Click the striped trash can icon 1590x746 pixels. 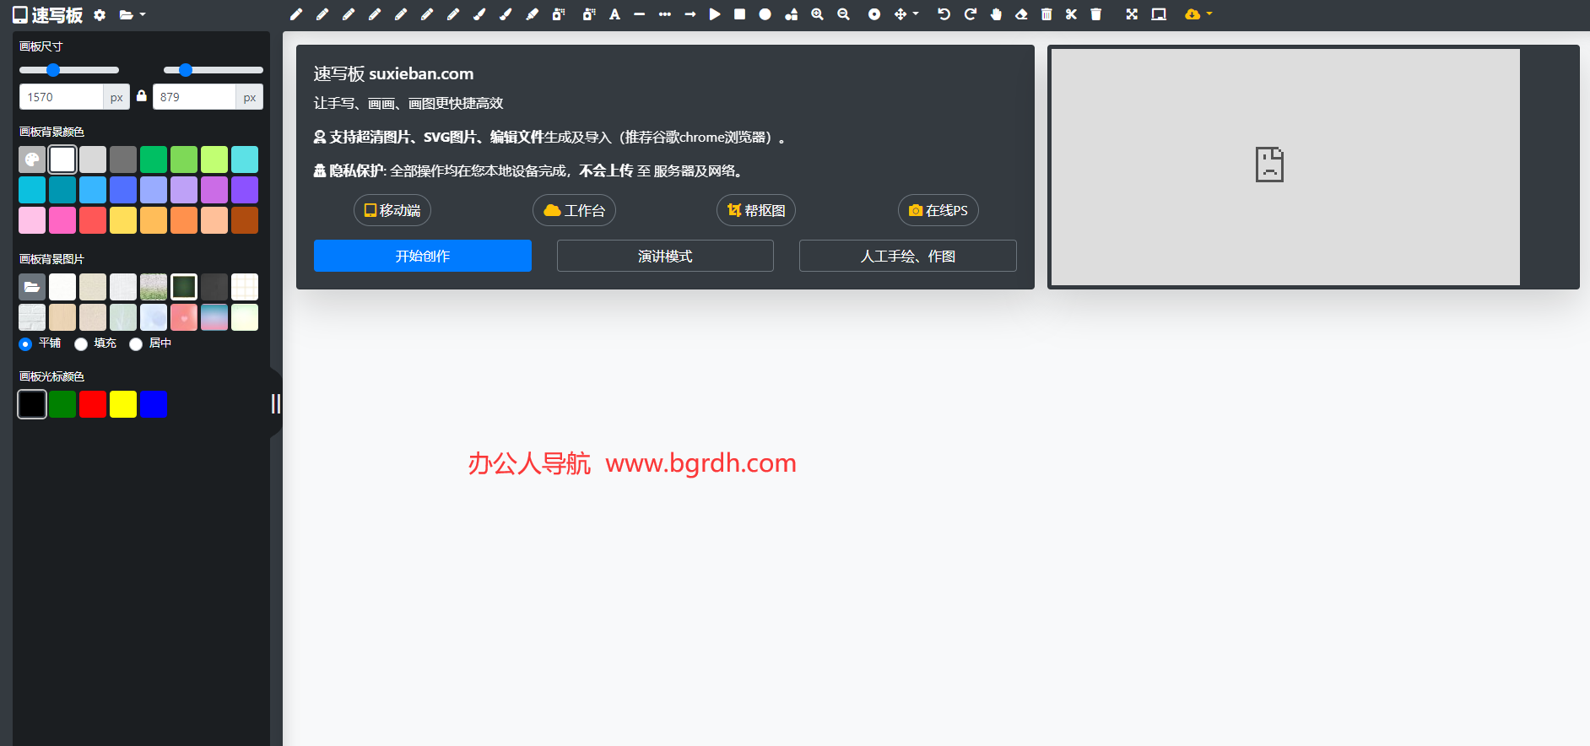click(1046, 14)
